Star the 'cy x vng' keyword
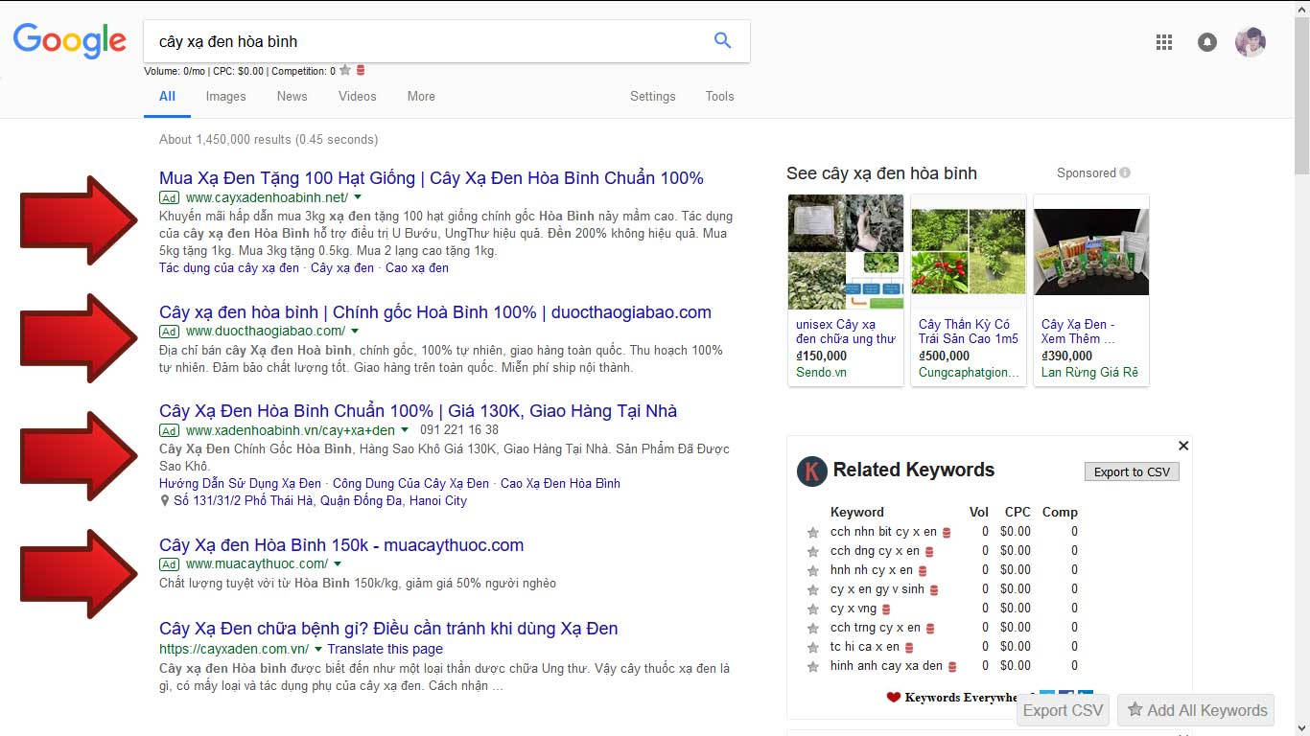 pyautogui.click(x=813, y=609)
